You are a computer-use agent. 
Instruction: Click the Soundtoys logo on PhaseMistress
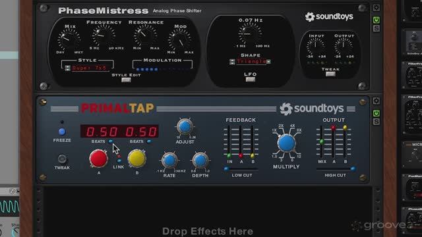click(329, 16)
